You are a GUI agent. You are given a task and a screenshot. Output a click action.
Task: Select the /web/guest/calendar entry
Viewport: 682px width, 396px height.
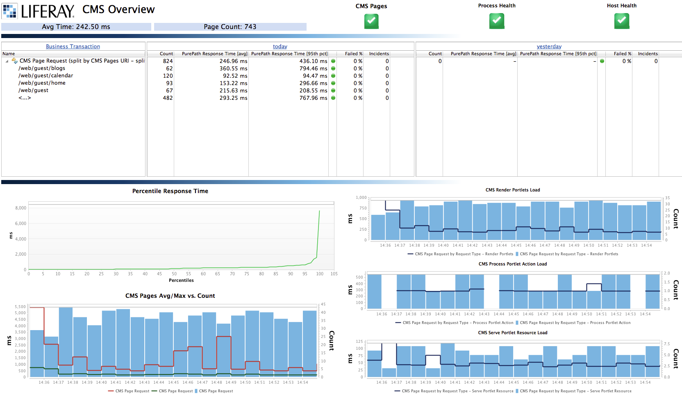click(45, 76)
